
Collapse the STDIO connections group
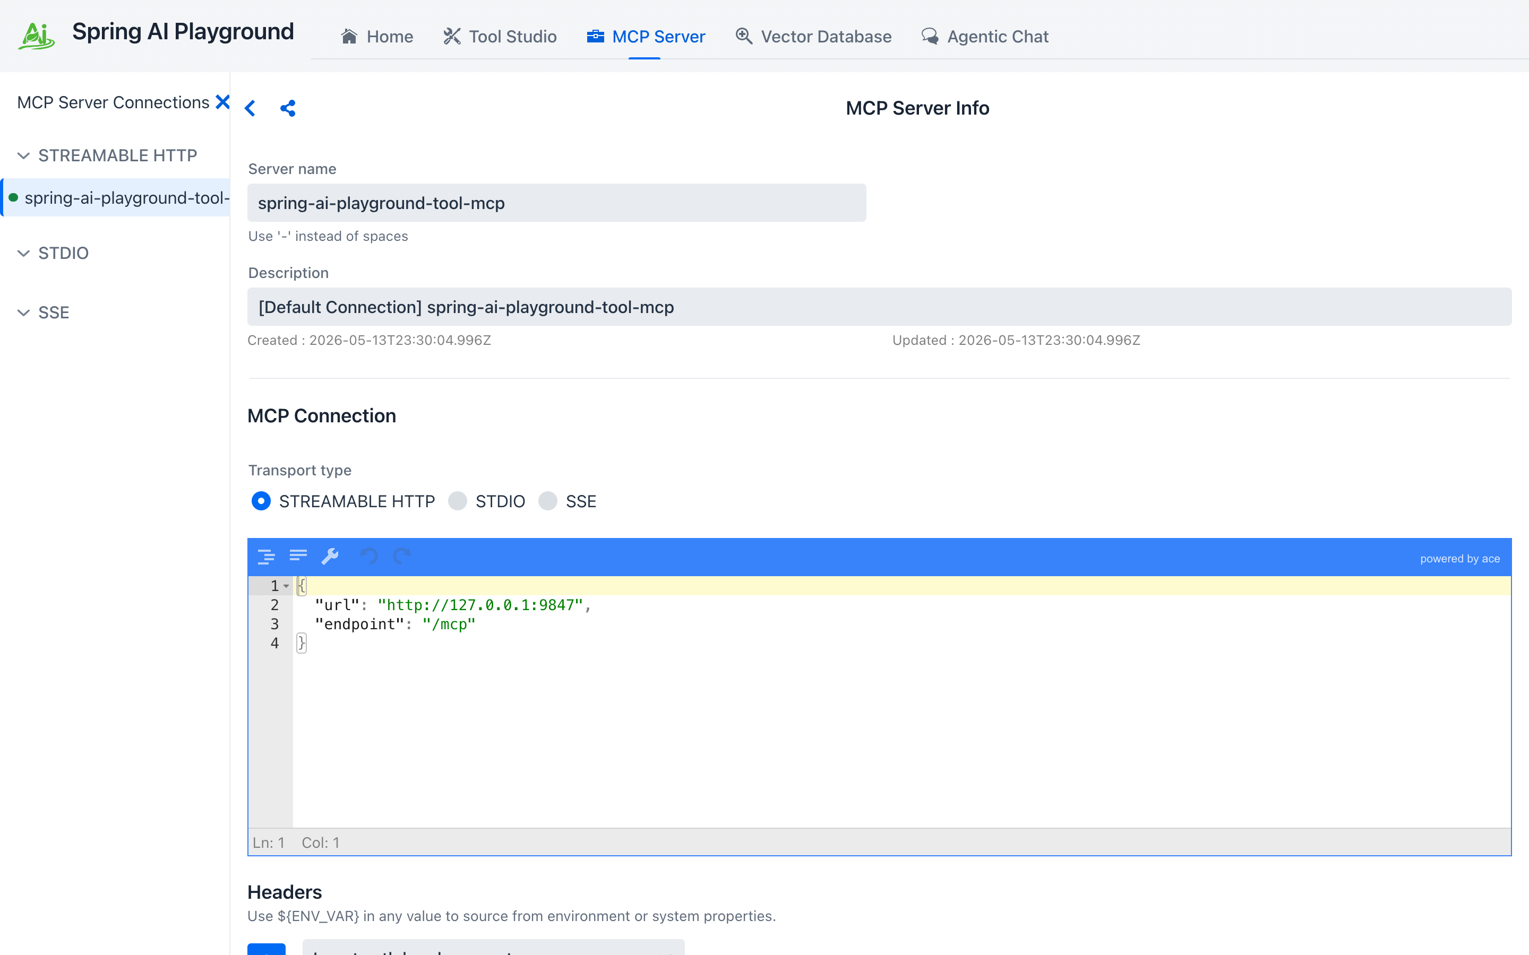[x=23, y=253]
